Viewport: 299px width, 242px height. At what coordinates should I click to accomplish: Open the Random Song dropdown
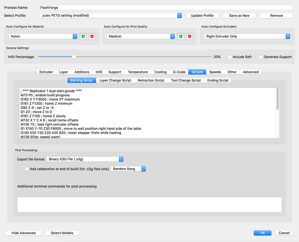click(128, 169)
